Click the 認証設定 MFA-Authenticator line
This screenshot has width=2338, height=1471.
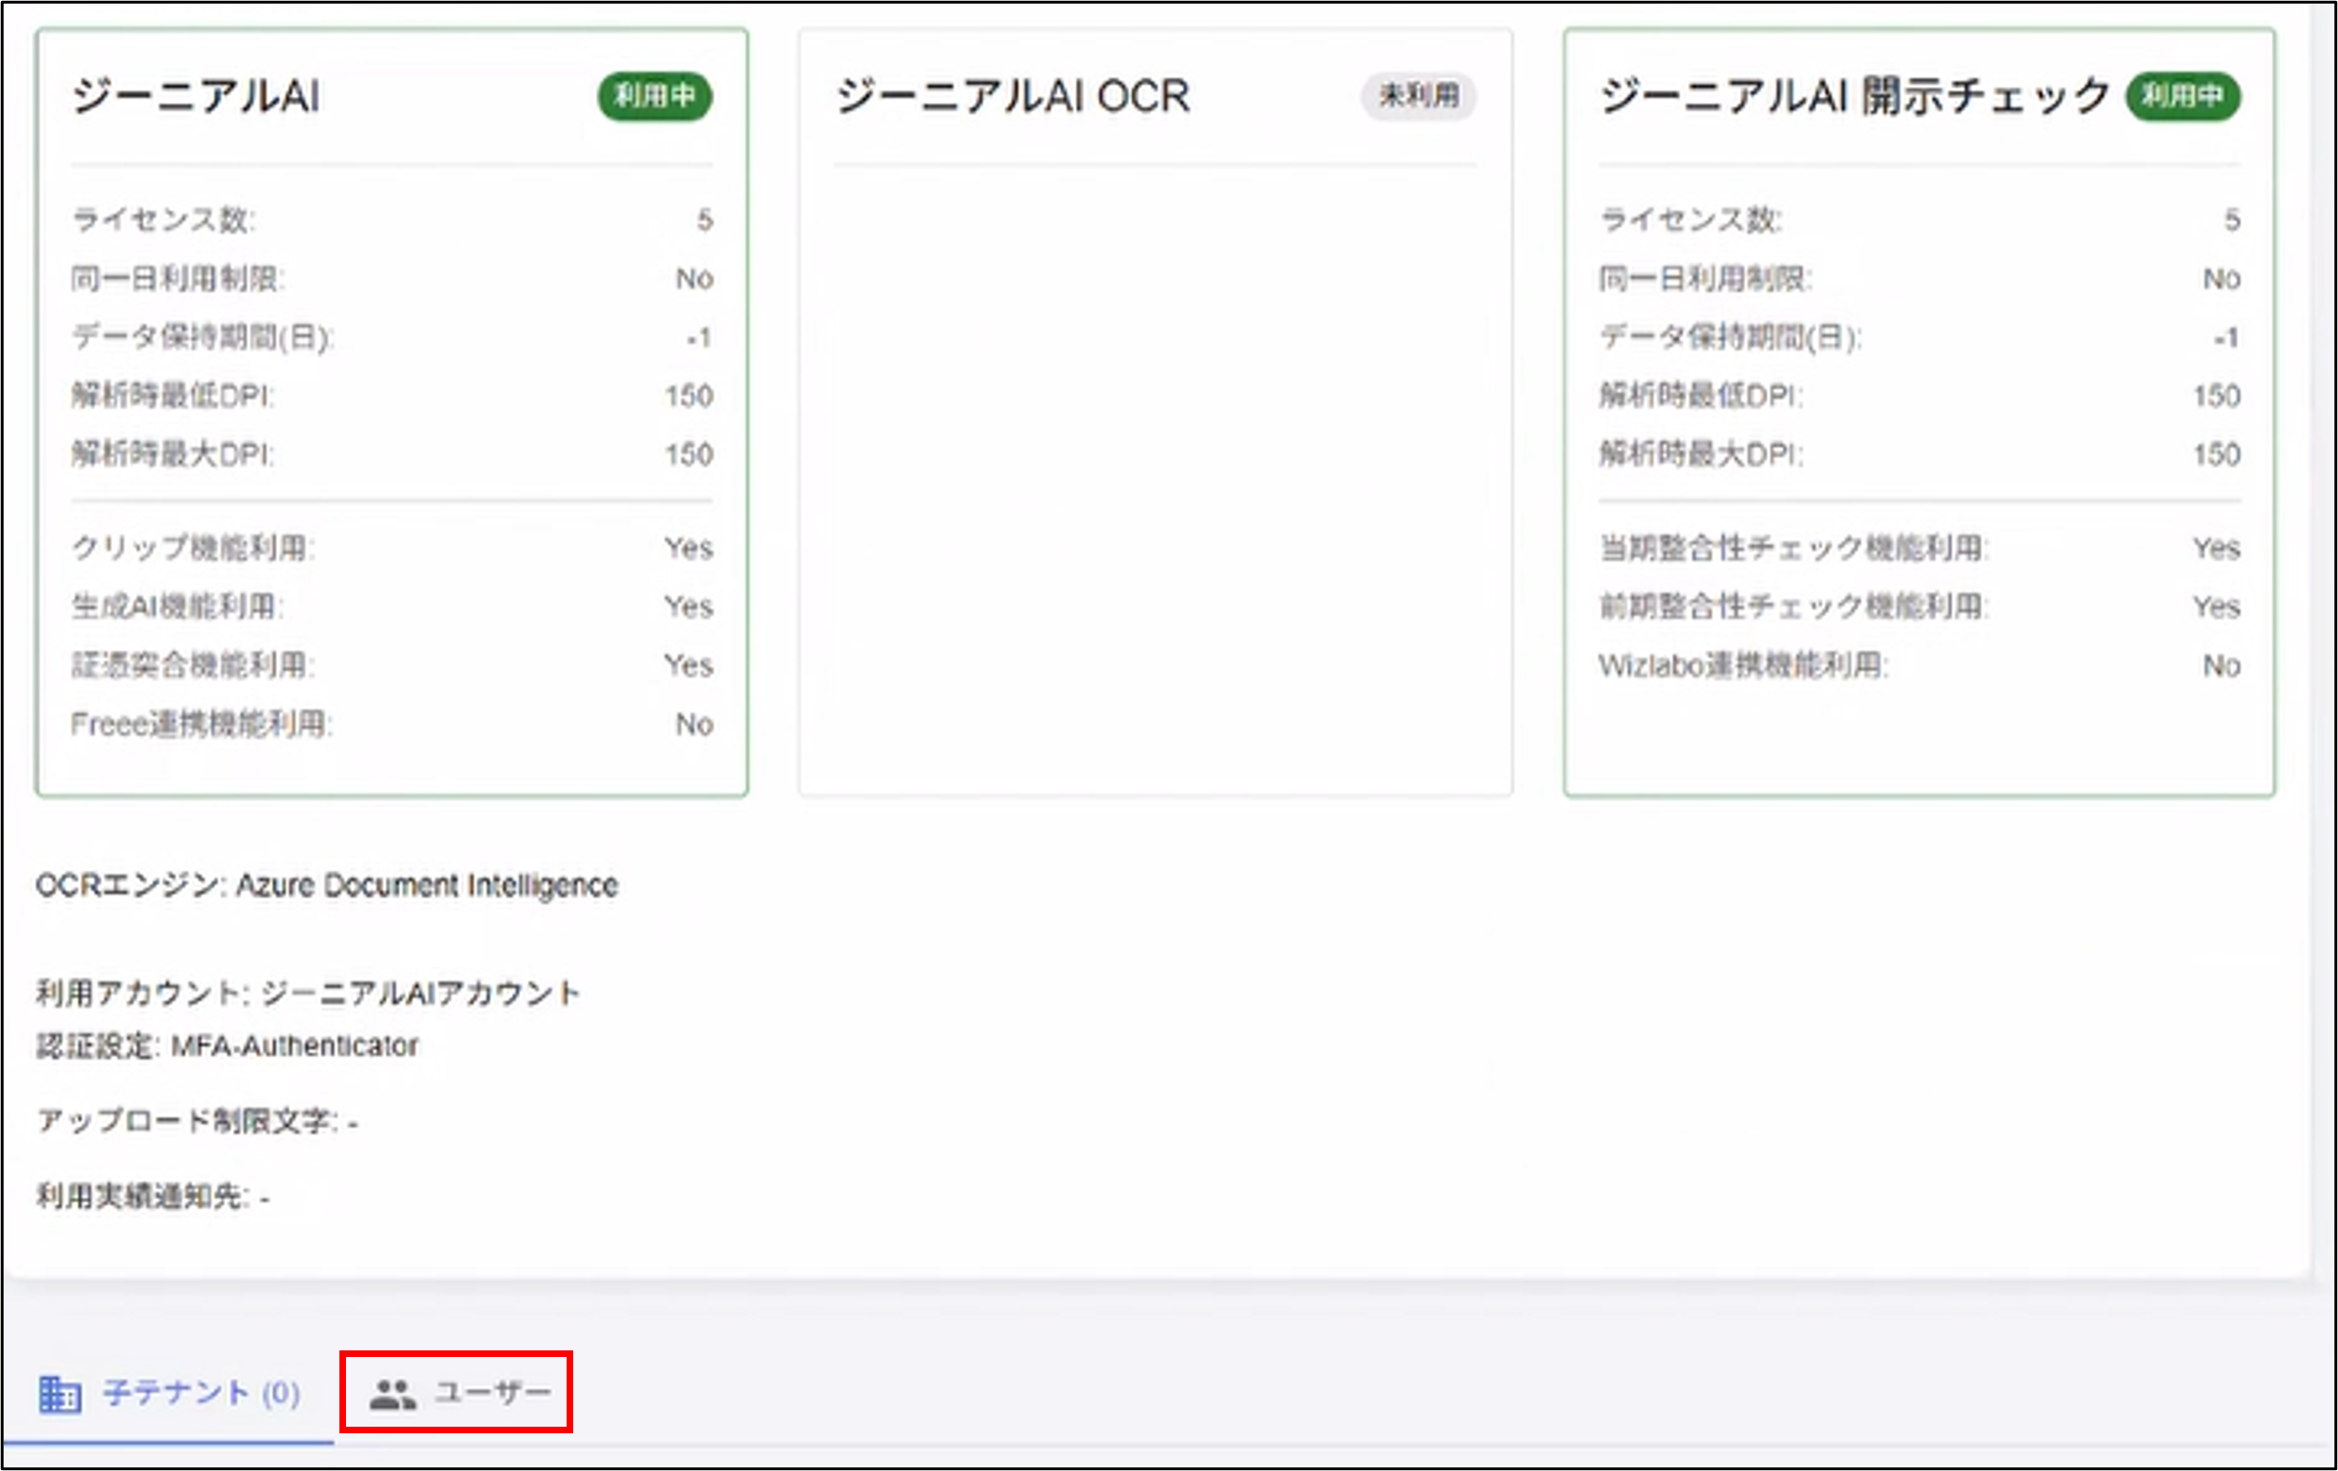pyautogui.click(x=227, y=1045)
